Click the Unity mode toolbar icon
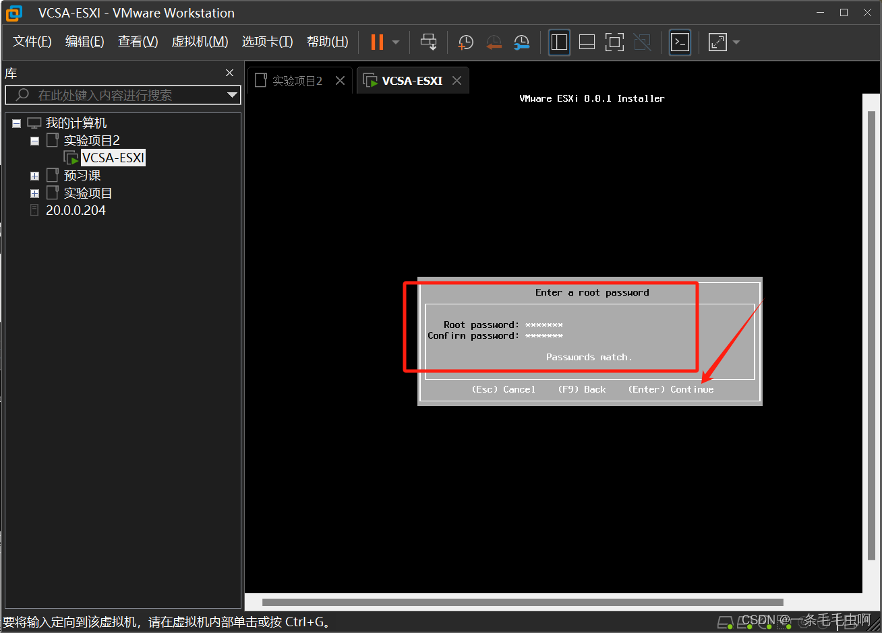 (643, 42)
